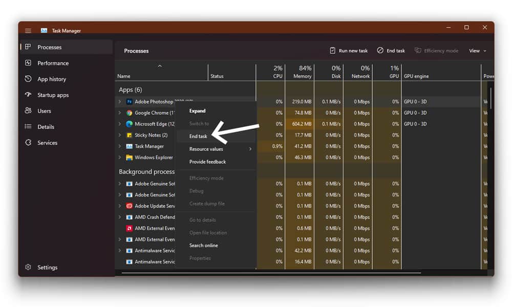
Task: Expand the Adobe Photoshop process group
Action: click(120, 102)
